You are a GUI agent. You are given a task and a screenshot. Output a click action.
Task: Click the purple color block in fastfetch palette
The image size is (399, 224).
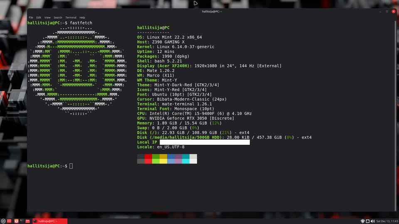pyautogui.click(x=178, y=159)
